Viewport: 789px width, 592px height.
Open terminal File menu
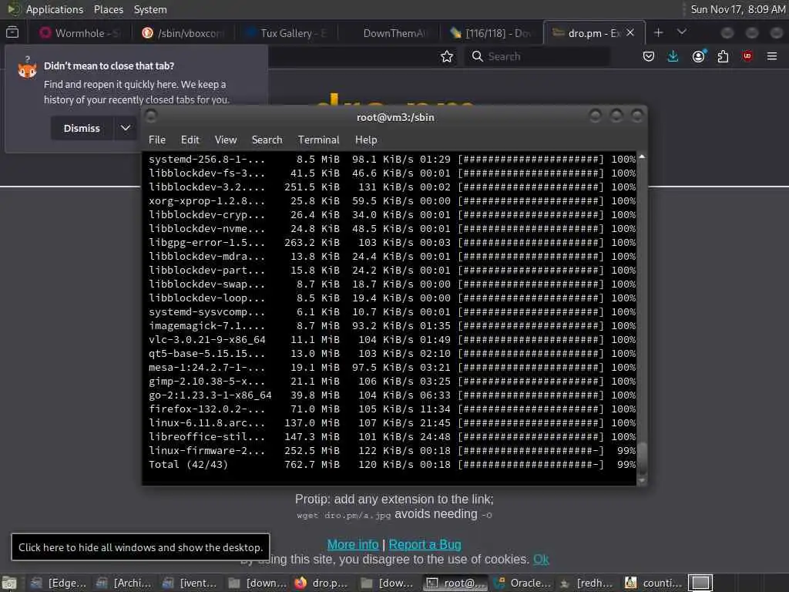tap(157, 140)
